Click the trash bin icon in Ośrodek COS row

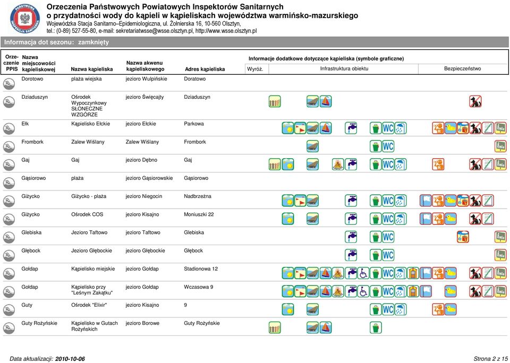[376, 219]
